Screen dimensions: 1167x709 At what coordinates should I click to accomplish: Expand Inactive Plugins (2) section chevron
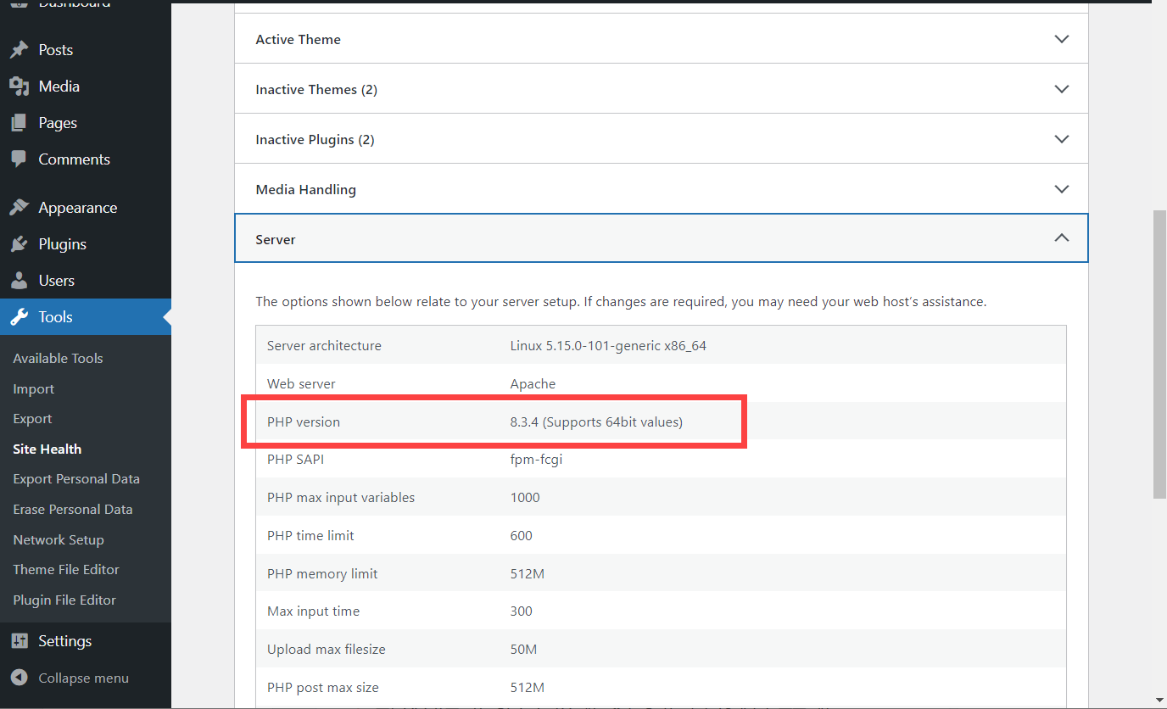[1061, 139]
